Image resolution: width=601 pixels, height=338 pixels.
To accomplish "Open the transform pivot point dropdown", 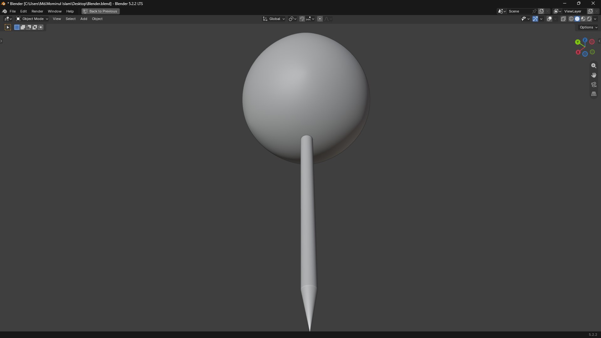I will [x=292, y=19].
